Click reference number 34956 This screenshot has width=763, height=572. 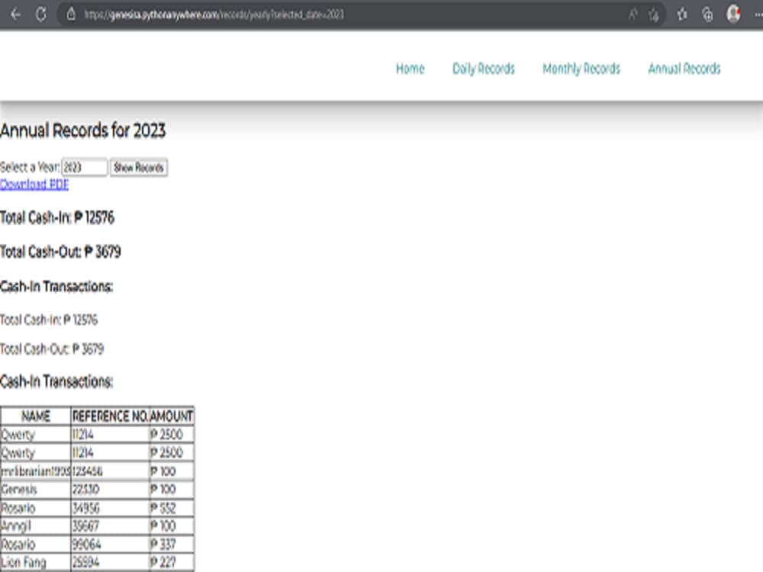coord(110,508)
